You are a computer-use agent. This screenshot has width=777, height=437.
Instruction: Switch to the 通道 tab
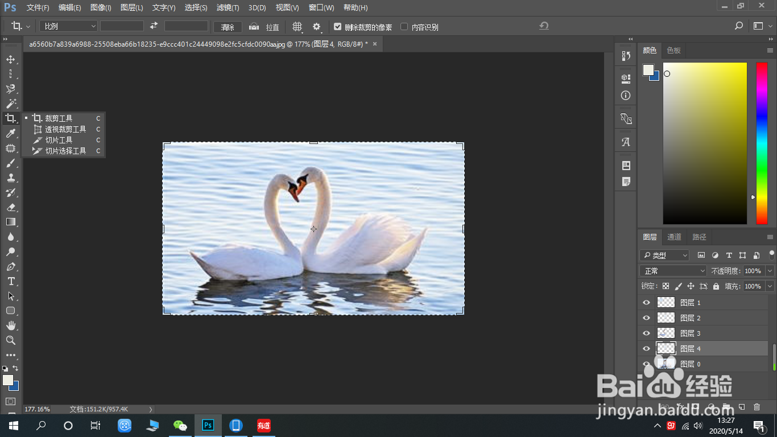point(675,237)
